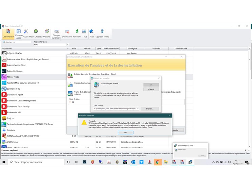Open the Aide help icon
Image resolution: width=252 pixels, height=189 pixels.
[92, 34]
